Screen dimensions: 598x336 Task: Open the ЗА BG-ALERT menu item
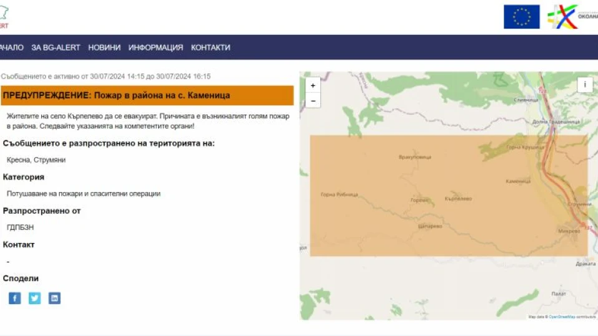tap(56, 47)
